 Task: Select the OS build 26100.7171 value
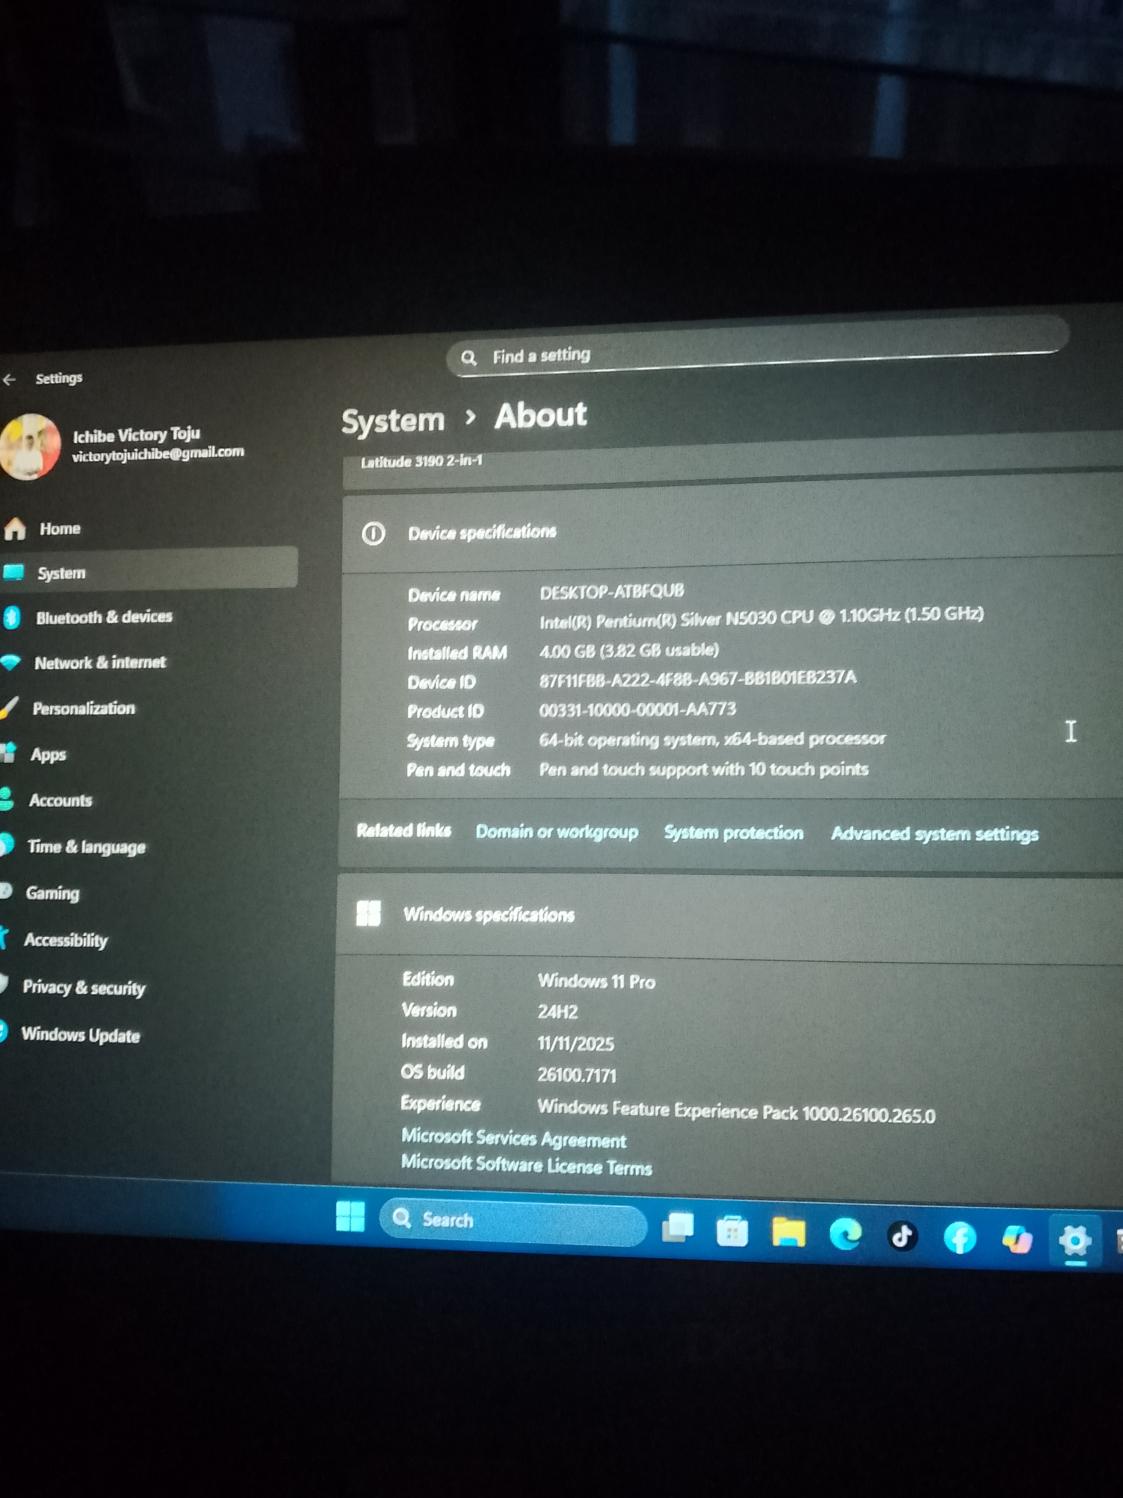(577, 1075)
